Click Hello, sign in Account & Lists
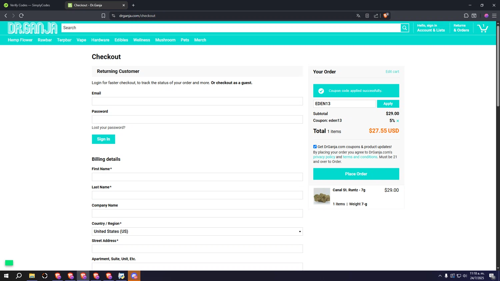This screenshot has height=281, width=500. [x=431, y=28]
